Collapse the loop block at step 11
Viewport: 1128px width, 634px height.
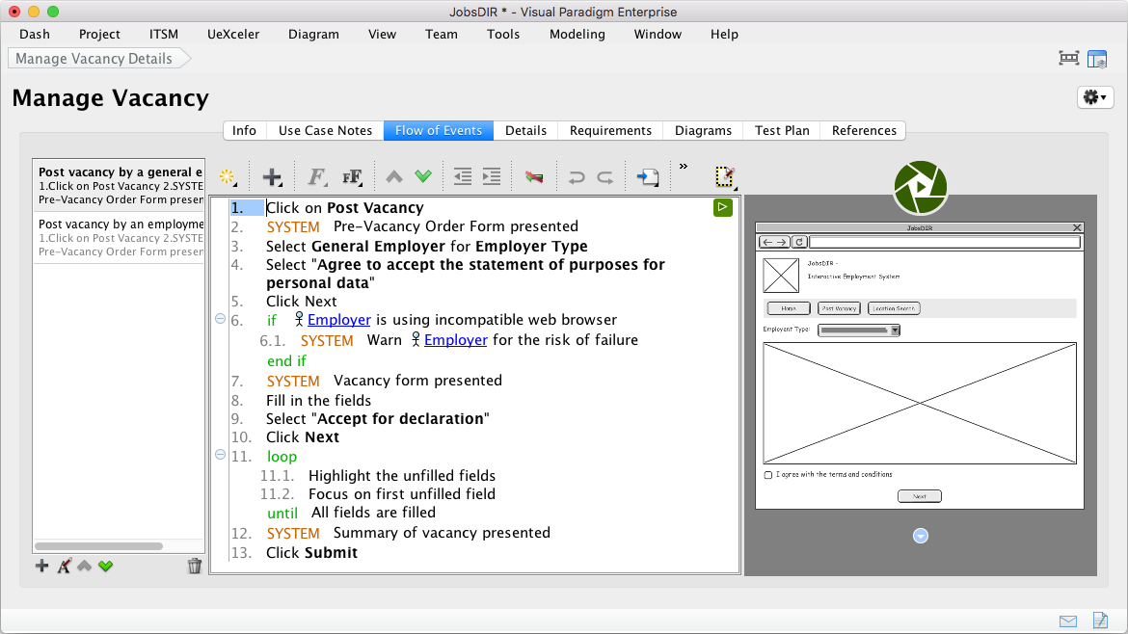tap(220, 455)
